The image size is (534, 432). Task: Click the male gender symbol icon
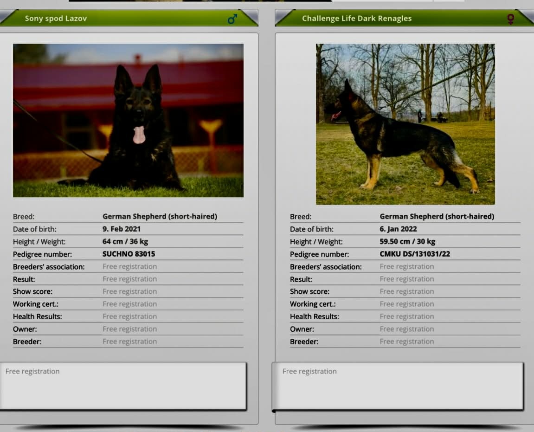coord(232,19)
